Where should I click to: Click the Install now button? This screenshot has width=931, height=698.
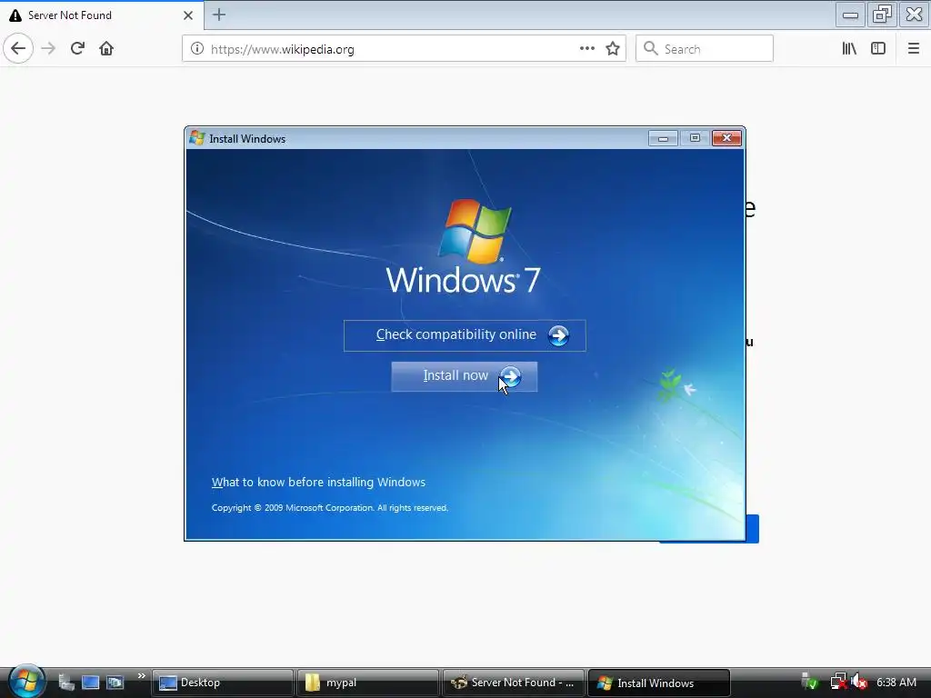click(x=465, y=376)
